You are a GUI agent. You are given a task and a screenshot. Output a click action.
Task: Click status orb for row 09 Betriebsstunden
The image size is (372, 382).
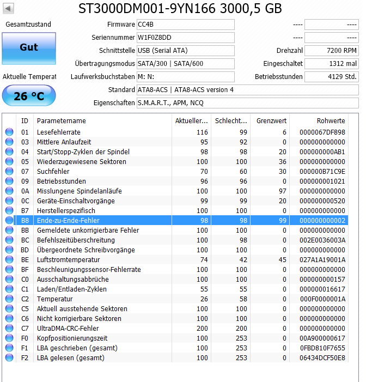click(9, 181)
